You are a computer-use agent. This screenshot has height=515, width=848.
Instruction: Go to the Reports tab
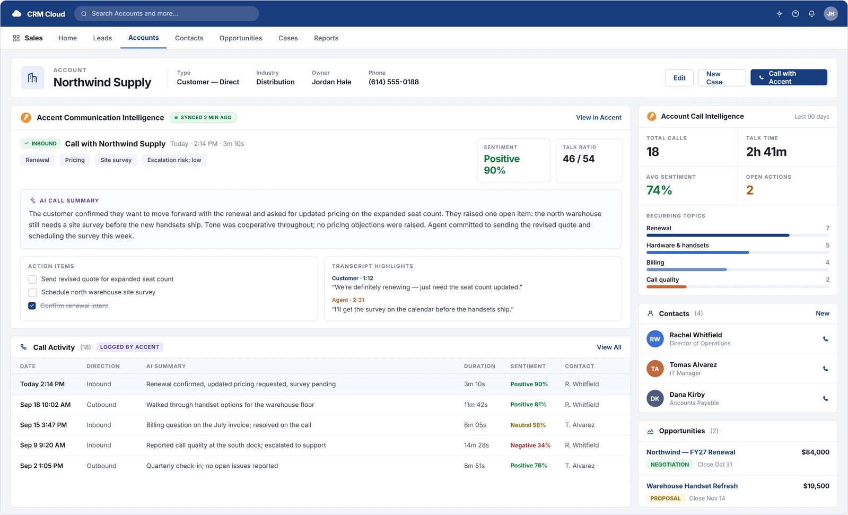tap(326, 38)
